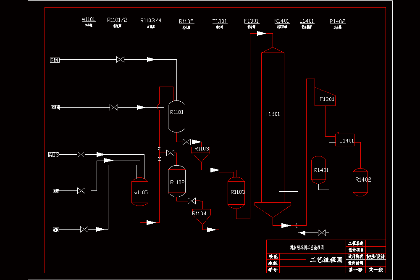Image resolution: width=420 pixels, height=280 pixels.
Task: Select the R1103/4 legend heading at the top
Action: 151,20
